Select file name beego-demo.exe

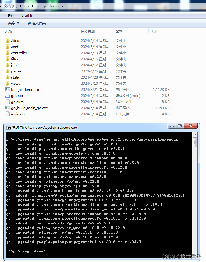click(x=26, y=90)
